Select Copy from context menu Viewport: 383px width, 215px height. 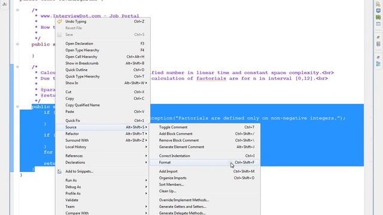tap(102, 99)
